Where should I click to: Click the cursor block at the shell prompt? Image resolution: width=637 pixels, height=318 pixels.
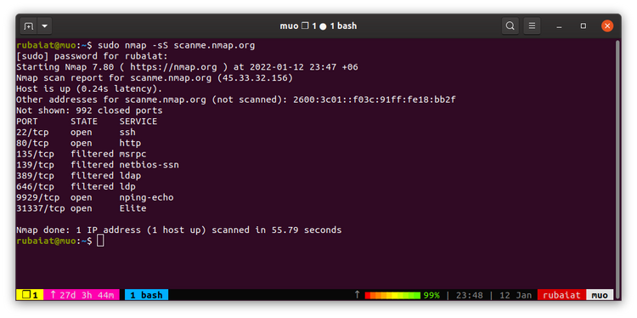[x=100, y=241]
